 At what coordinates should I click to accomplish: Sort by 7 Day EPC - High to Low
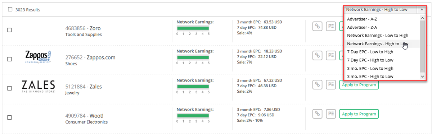click(x=382, y=60)
